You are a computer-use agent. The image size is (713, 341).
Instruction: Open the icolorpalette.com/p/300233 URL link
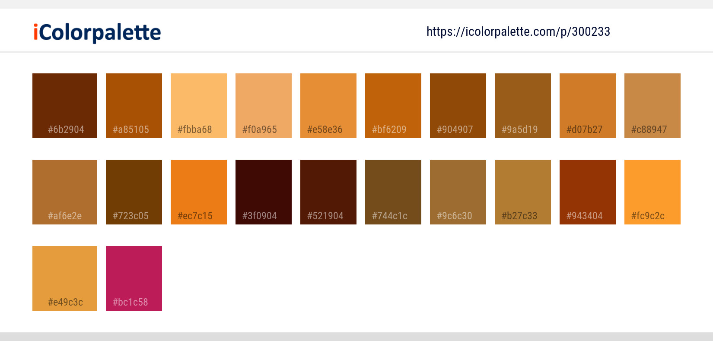[518, 32]
